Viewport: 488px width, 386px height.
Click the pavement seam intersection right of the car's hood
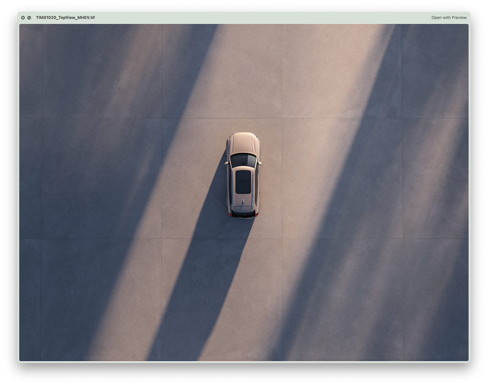tap(282, 118)
